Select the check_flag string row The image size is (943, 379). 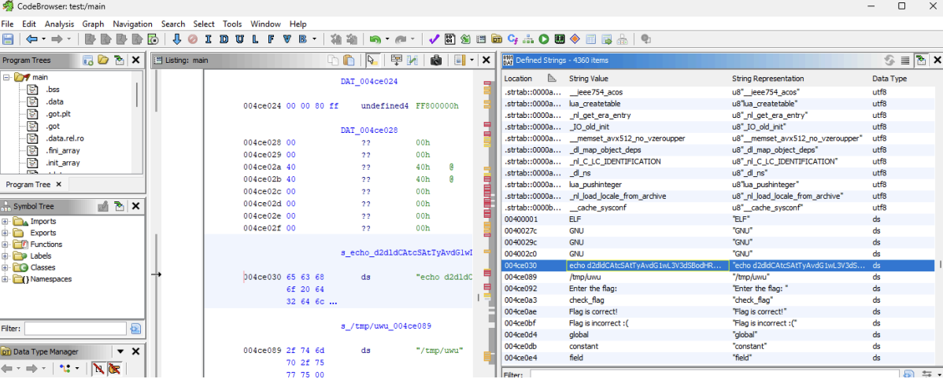pyautogui.click(x=722, y=300)
